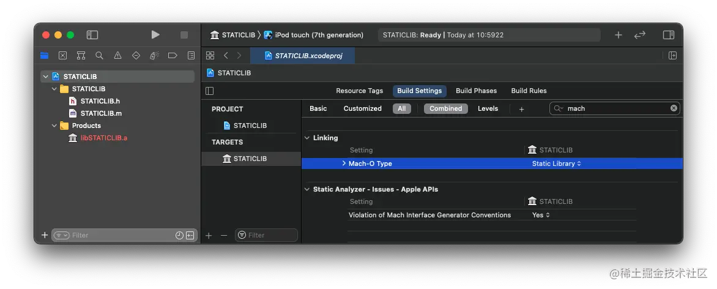Change the Yes value for Mach violation
Screen dimensions: 717x289
pyautogui.click(x=541, y=215)
